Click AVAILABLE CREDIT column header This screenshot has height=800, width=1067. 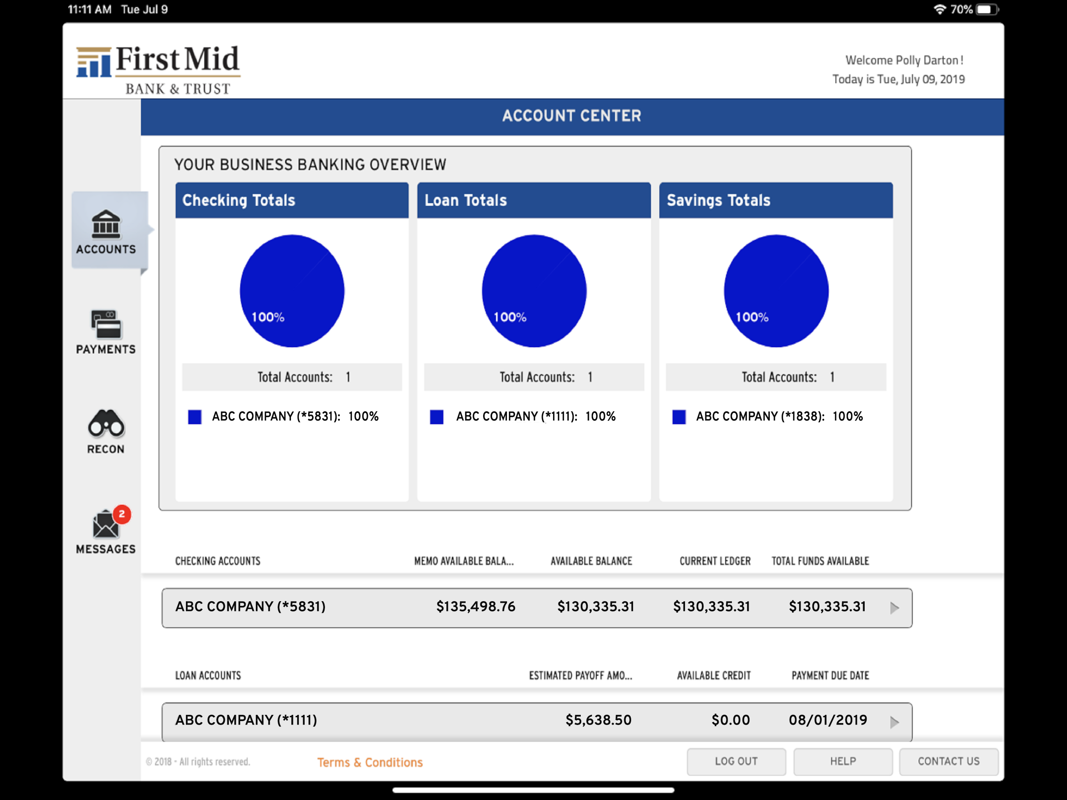coord(714,675)
